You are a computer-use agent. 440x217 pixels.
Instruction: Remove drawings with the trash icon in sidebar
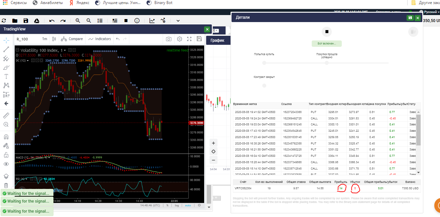pyautogui.click(x=6, y=185)
